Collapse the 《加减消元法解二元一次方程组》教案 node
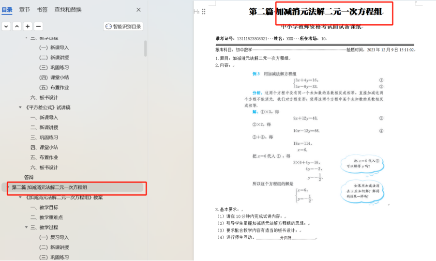 pyautogui.click(x=20, y=198)
